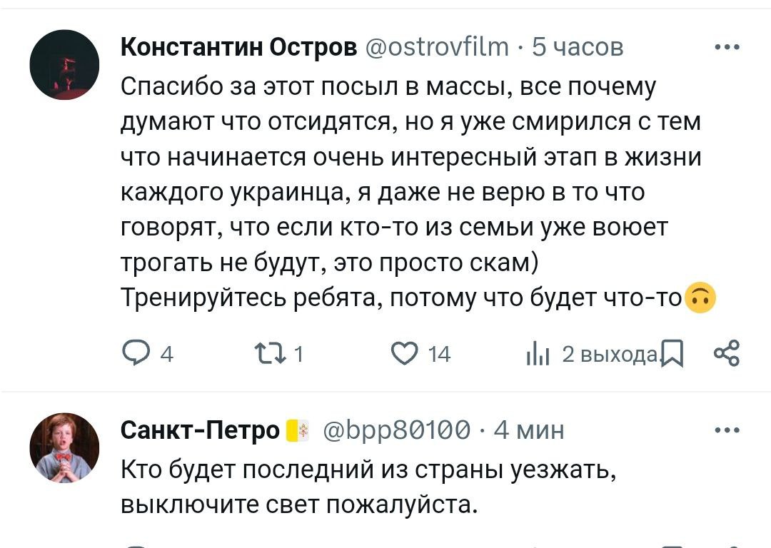Open Константин Остров's profile picture
The width and height of the screenshot is (771, 548).
point(64,65)
